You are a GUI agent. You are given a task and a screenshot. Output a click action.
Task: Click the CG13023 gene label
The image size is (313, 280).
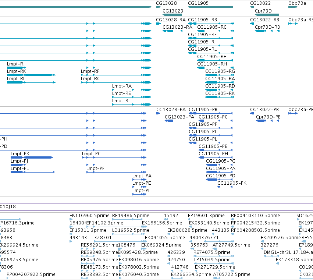tap(173, 11)
